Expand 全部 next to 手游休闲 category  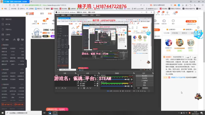[x=22, y=85]
